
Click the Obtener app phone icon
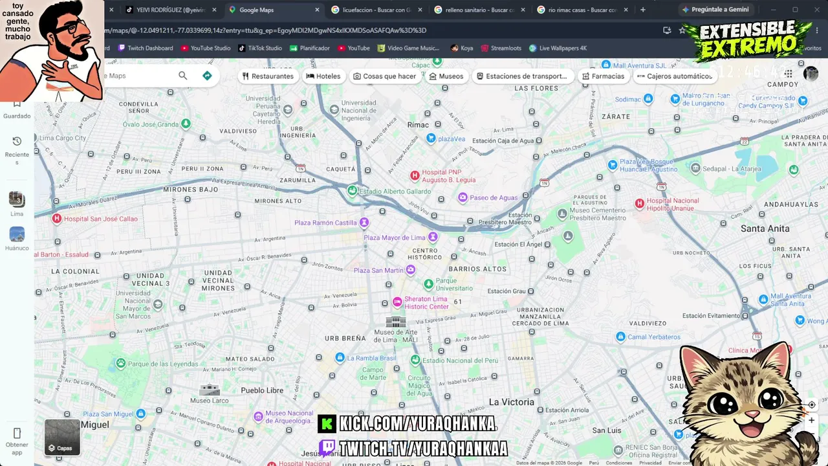17,433
